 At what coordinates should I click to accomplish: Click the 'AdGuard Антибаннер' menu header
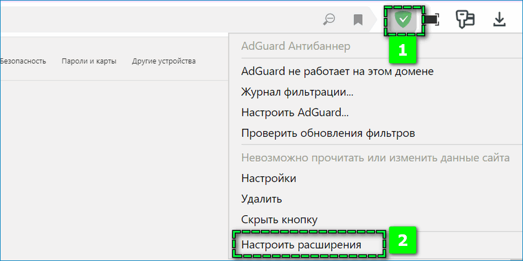pyautogui.click(x=296, y=46)
